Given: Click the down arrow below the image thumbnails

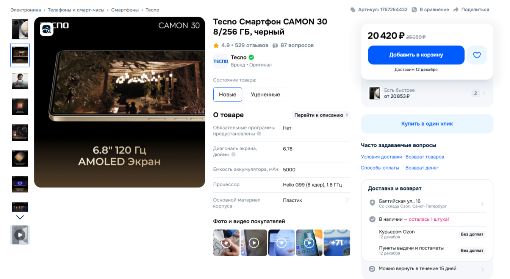Looking at the screenshot, I should point(20,218).
